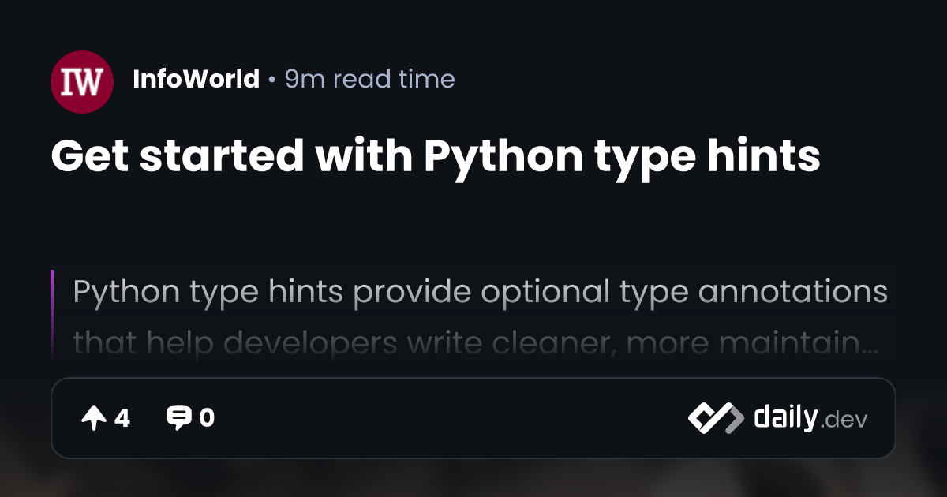The height and width of the screenshot is (497, 947).
Task: Open the InfoWorld source name
Action: pos(196,79)
